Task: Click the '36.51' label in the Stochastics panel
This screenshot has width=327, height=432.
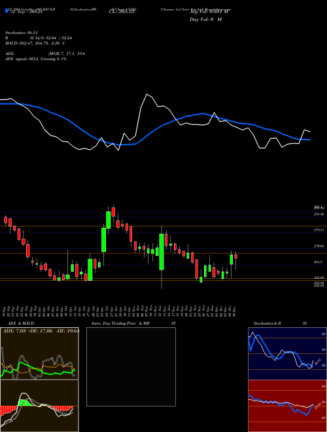Action: tap(317, 362)
